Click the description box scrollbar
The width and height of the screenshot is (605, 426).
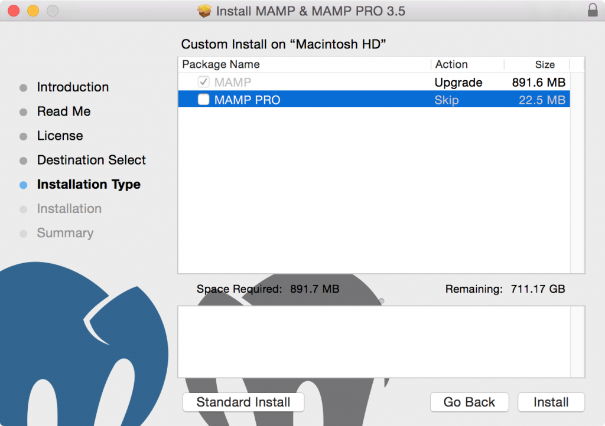tap(577, 342)
